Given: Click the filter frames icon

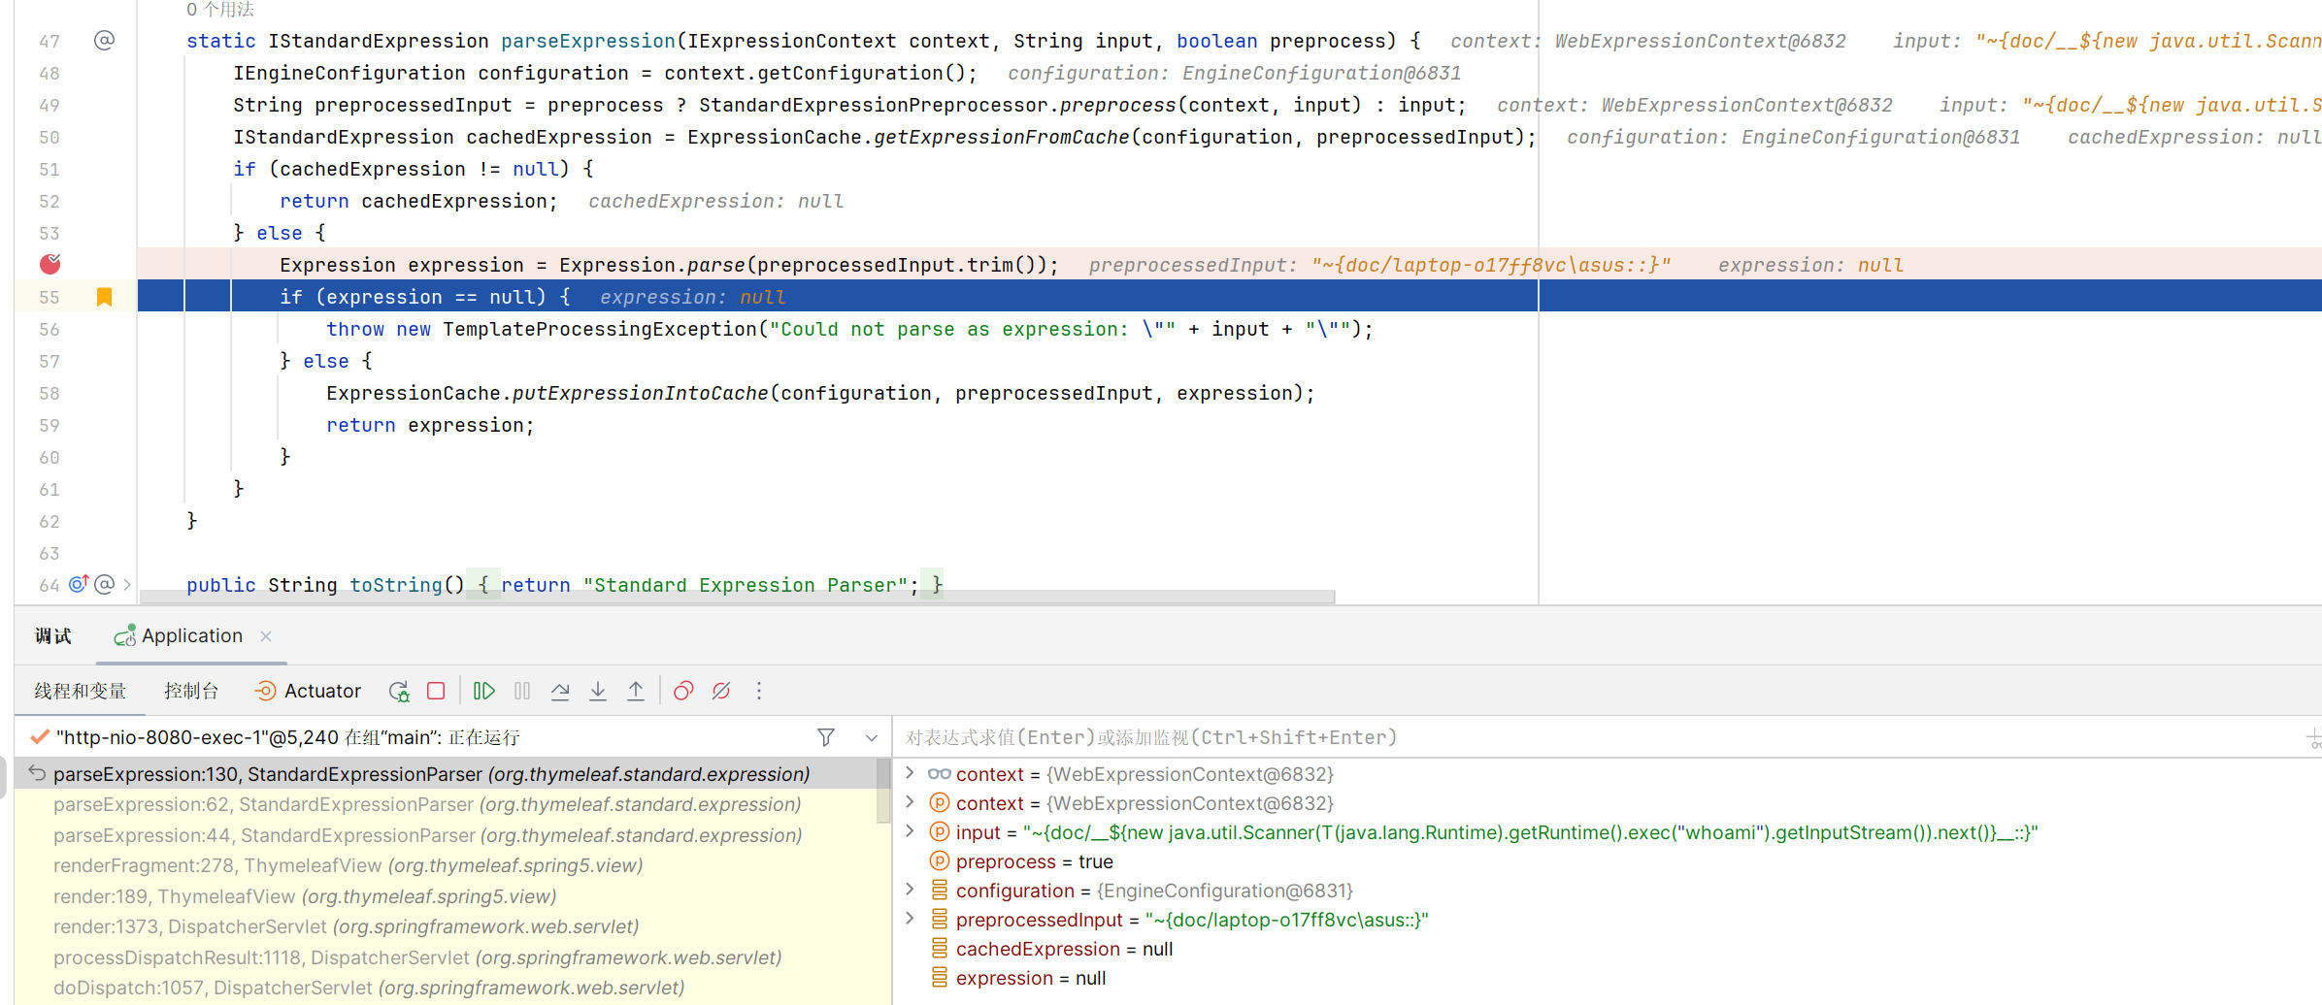Looking at the screenshot, I should click(x=826, y=737).
